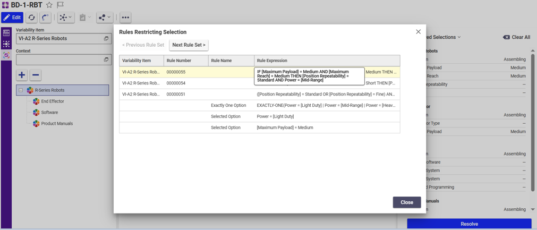This screenshot has width=537, height=230.
Task: Select rule number 00000054 cell
Action: click(x=186, y=83)
